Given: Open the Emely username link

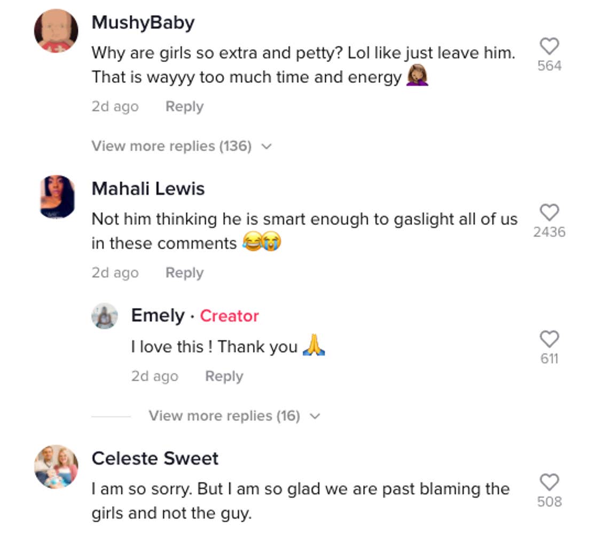Looking at the screenshot, I should [158, 316].
